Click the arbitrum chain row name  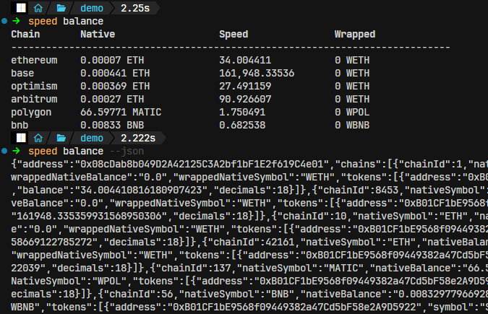pyautogui.click(x=34, y=99)
